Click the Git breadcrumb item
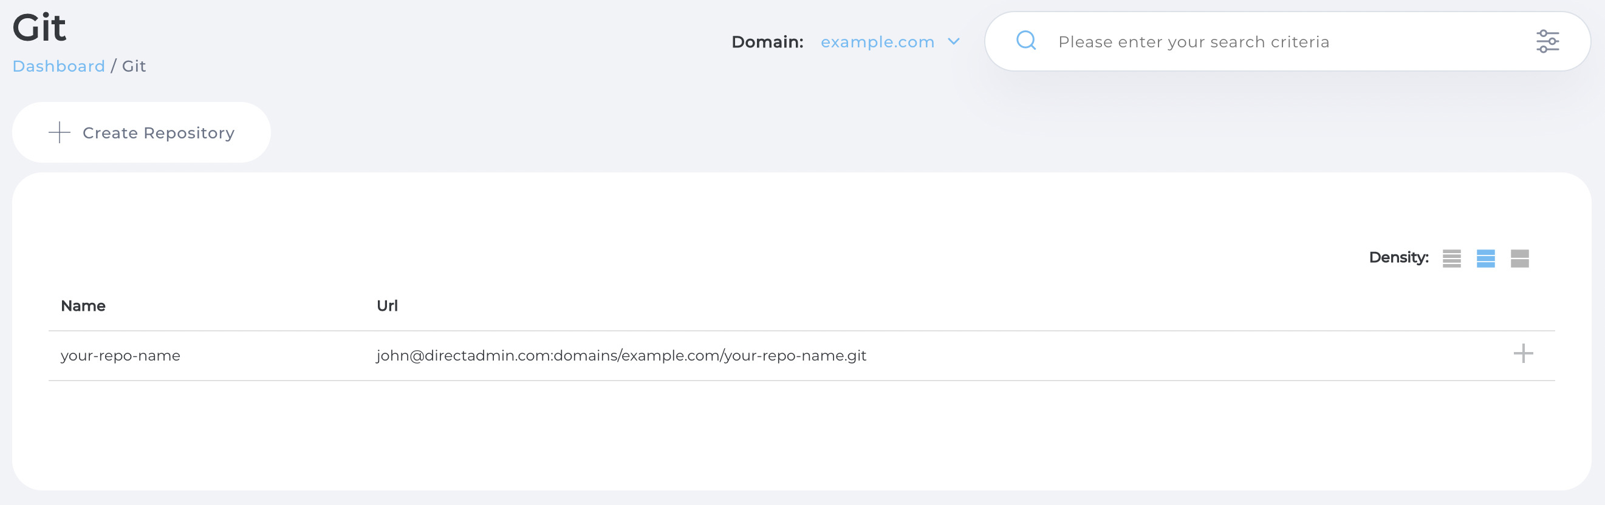Image resolution: width=1605 pixels, height=505 pixels. point(134,66)
